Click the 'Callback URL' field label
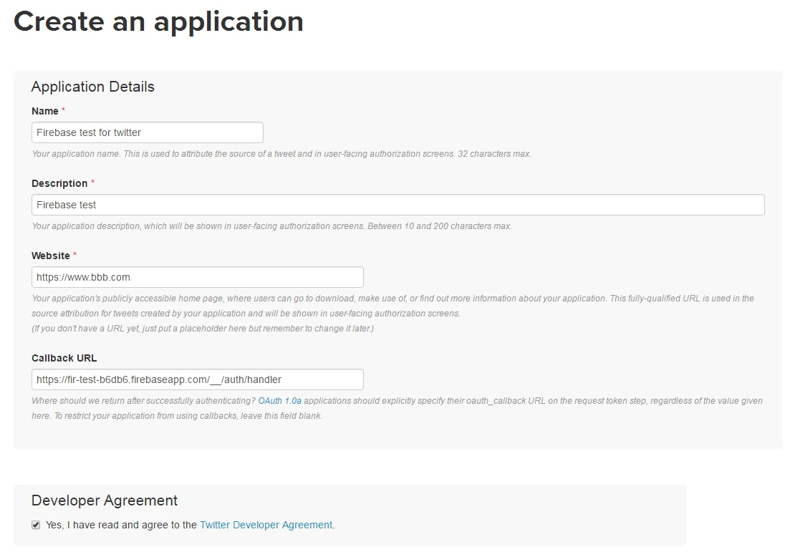 tap(64, 358)
